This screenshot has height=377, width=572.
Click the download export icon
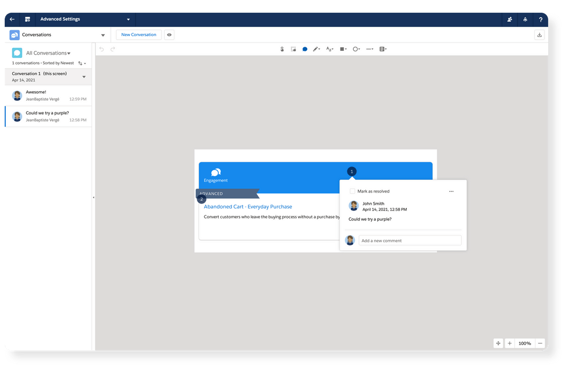tap(539, 34)
